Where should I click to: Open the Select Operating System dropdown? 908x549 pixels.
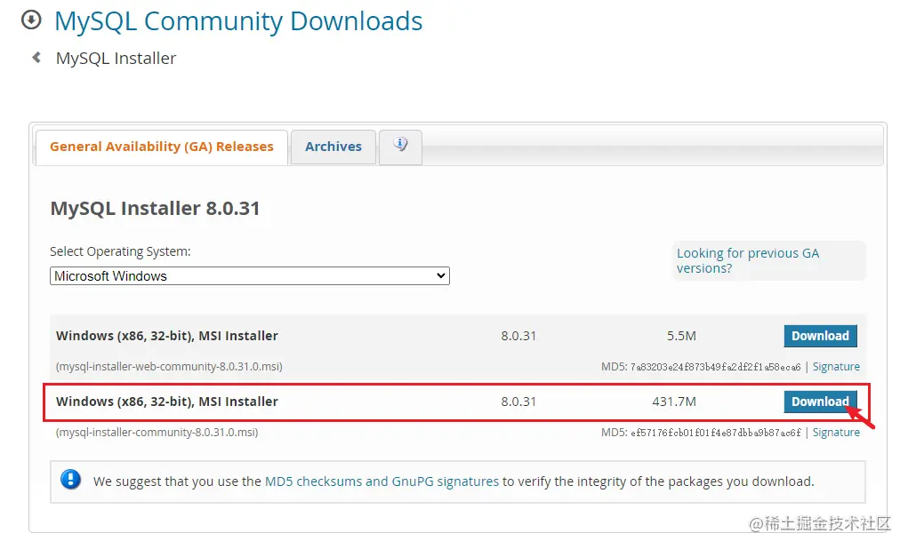250,276
